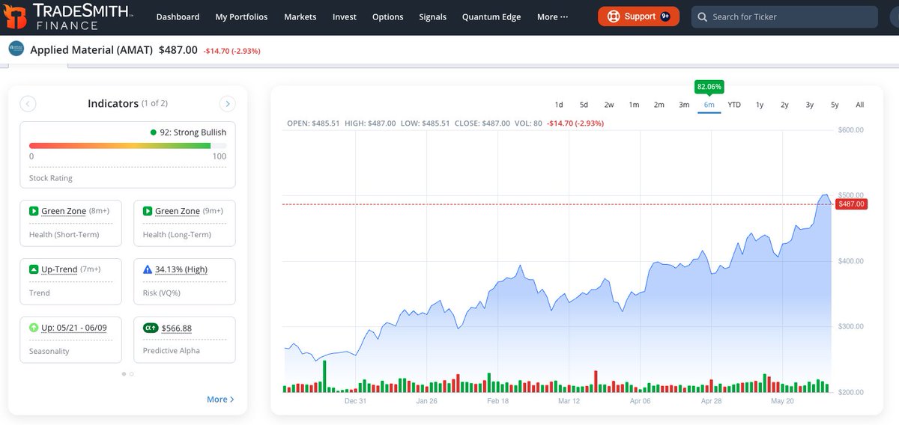Select the 1y chart range
The width and height of the screenshot is (899, 425).
760,105
